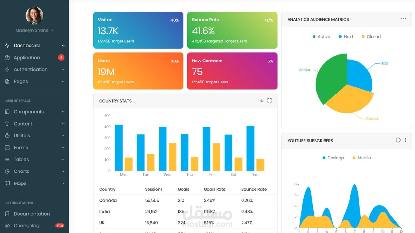Image resolution: width=415 pixels, height=233 pixels.
Task: Click the Changelog eye icon
Action: pos(7,226)
